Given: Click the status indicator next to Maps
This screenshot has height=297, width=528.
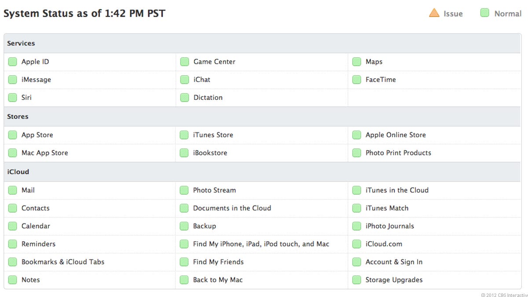Looking at the screenshot, I should point(357,62).
